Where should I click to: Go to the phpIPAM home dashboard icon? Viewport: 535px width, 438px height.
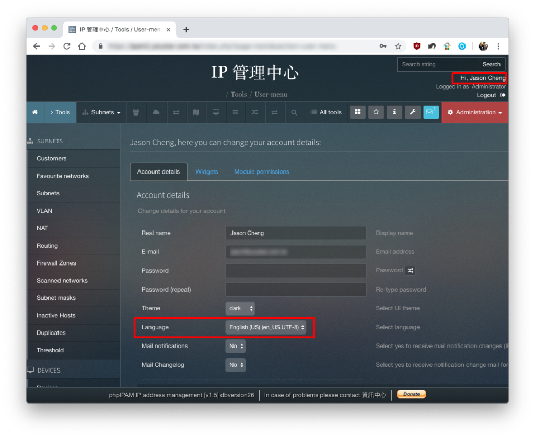35,112
